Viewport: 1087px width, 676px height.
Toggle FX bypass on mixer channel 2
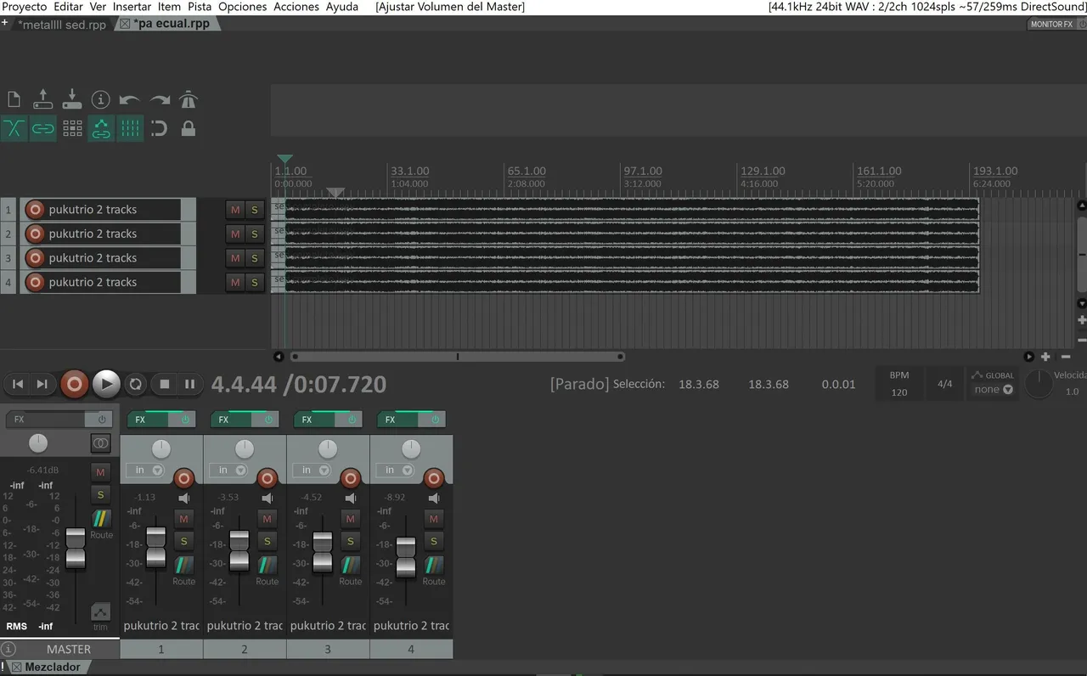(268, 420)
